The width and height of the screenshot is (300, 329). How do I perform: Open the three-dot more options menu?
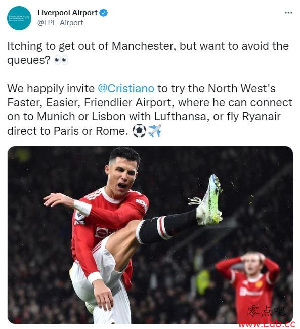tap(288, 13)
